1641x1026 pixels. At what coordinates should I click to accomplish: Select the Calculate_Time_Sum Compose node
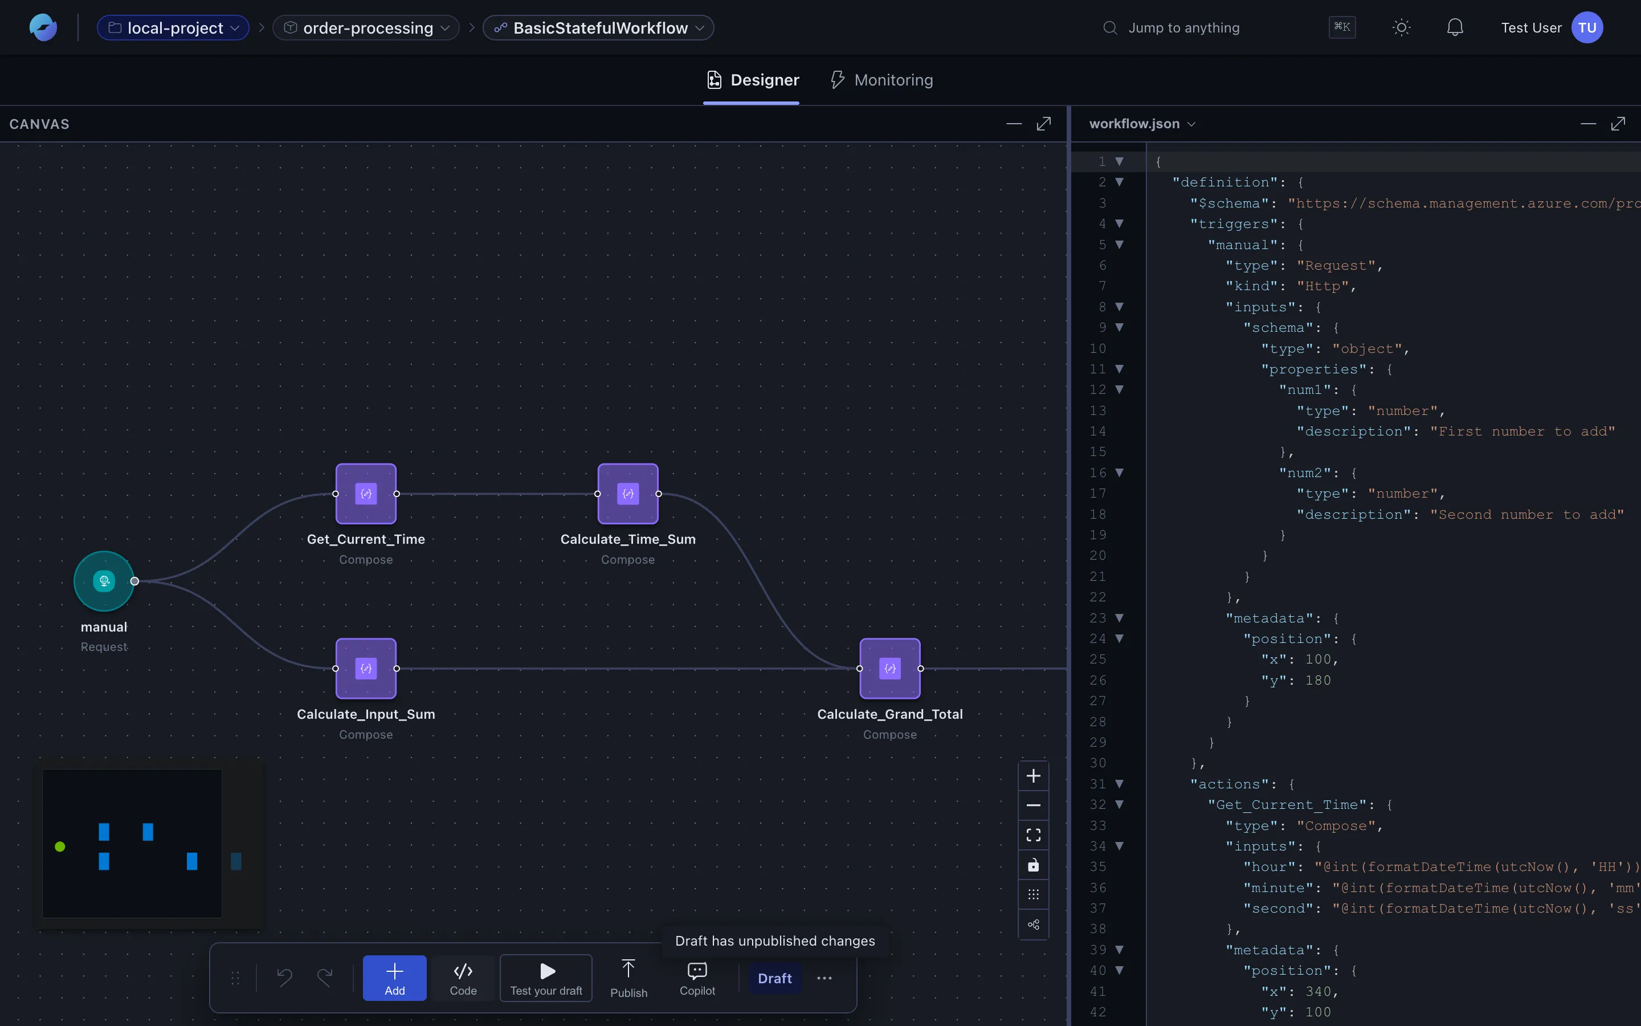point(628,493)
